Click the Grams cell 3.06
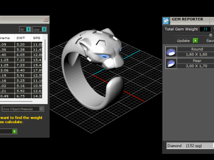The height and width of the screenshot is (160, 214). (x=7, y=70)
